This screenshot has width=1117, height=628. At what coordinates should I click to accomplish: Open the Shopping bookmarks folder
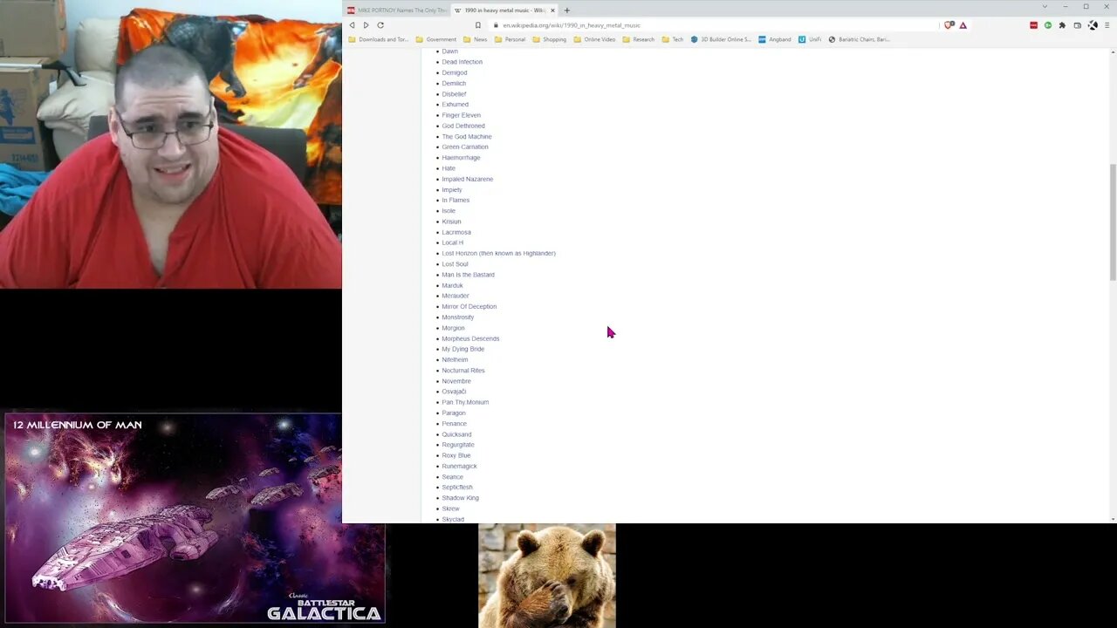[x=550, y=39]
